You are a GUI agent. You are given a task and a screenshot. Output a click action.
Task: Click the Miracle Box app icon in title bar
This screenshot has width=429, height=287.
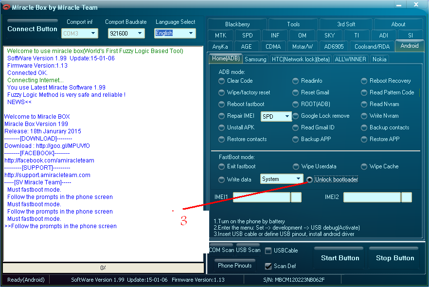click(x=6, y=7)
